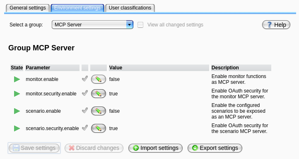Click the Value column header
The width and height of the screenshot is (299, 159).
tap(159, 68)
